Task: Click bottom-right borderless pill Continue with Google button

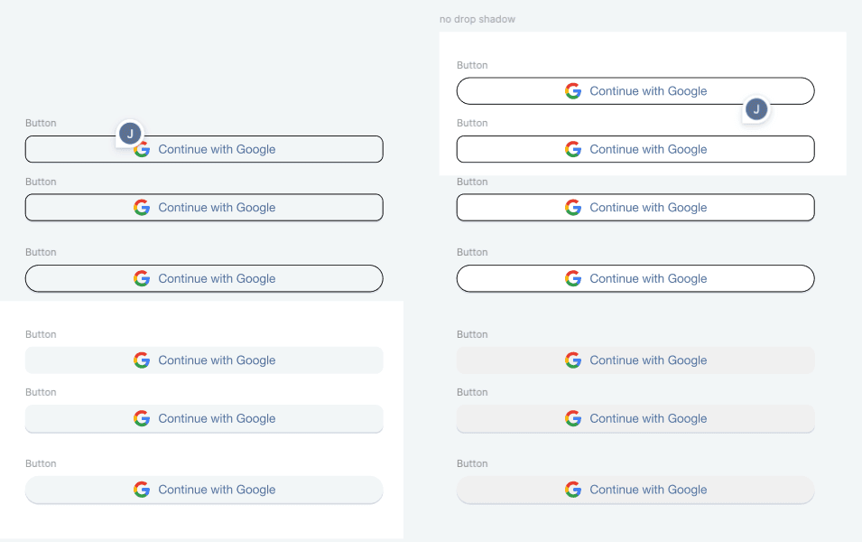Action: click(635, 490)
